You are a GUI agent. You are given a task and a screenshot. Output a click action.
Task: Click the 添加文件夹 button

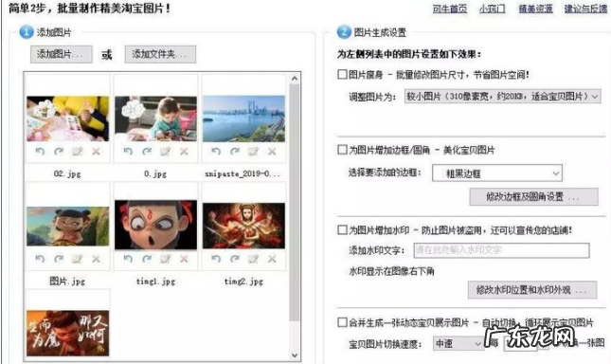pyautogui.click(x=160, y=54)
